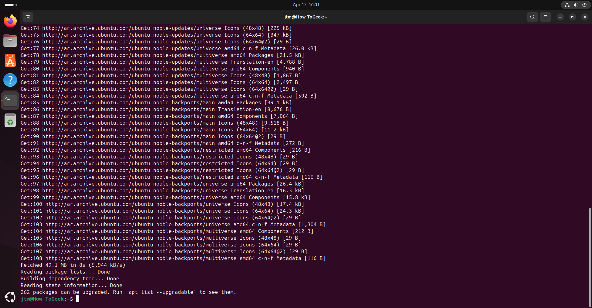Open the power icon in the system tray

pyautogui.click(x=585, y=5)
